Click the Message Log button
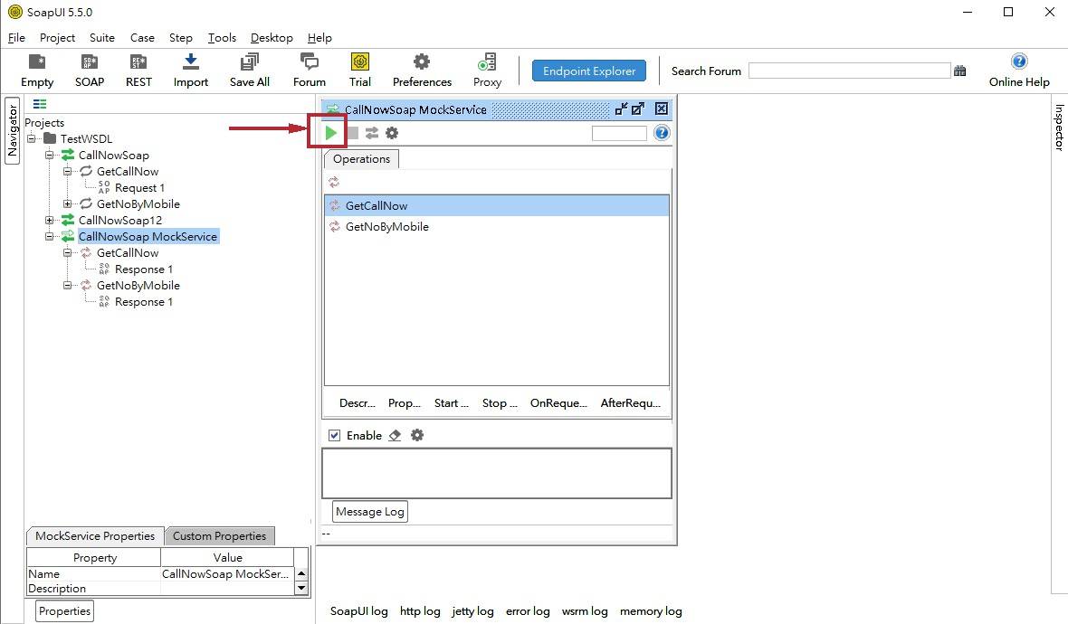1068x624 pixels. pyautogui.click(x=370, y=512)
